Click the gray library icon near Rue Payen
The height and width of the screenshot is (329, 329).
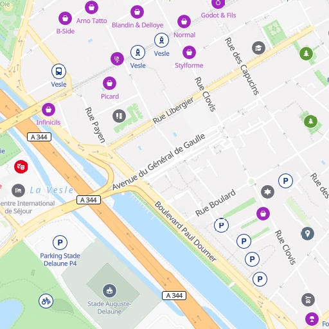119,116
